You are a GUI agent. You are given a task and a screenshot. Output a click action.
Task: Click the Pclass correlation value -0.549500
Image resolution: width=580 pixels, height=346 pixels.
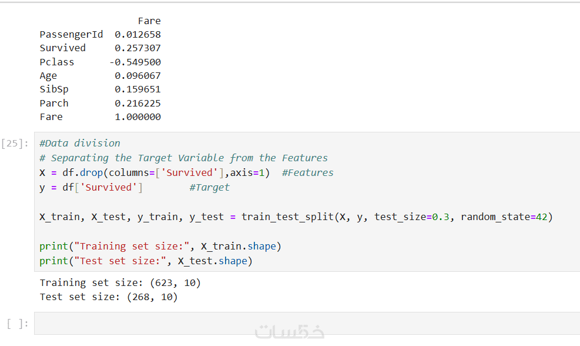click(x=135, y=62)
